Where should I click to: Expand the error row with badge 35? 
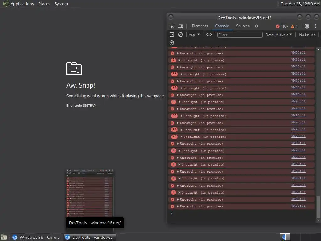[182, 116]
